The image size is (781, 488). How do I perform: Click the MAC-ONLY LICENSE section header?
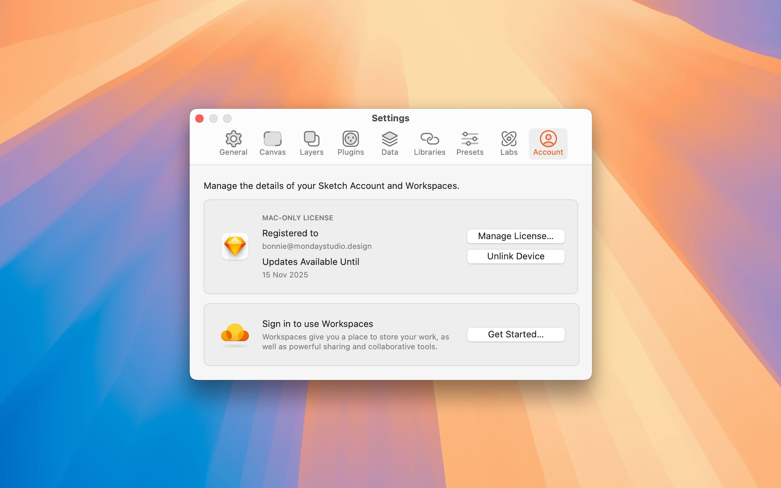298,218
